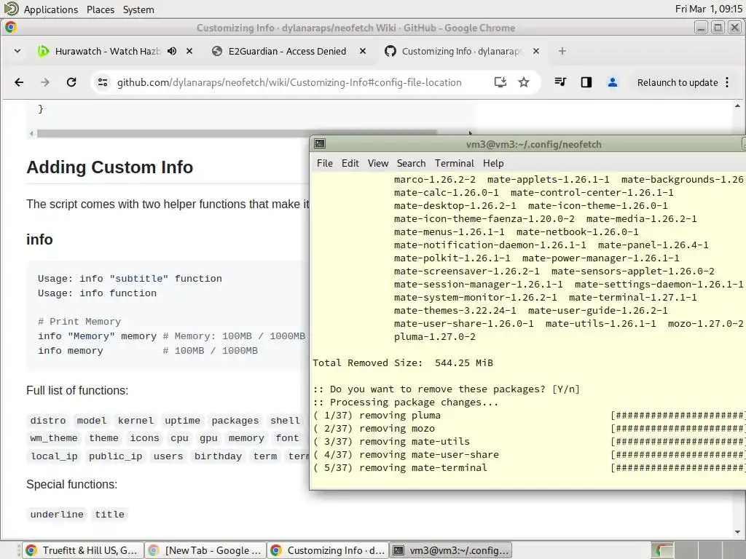Open Chrome's three-dot menu
The image size is (746, 559).
click(727, 82)
